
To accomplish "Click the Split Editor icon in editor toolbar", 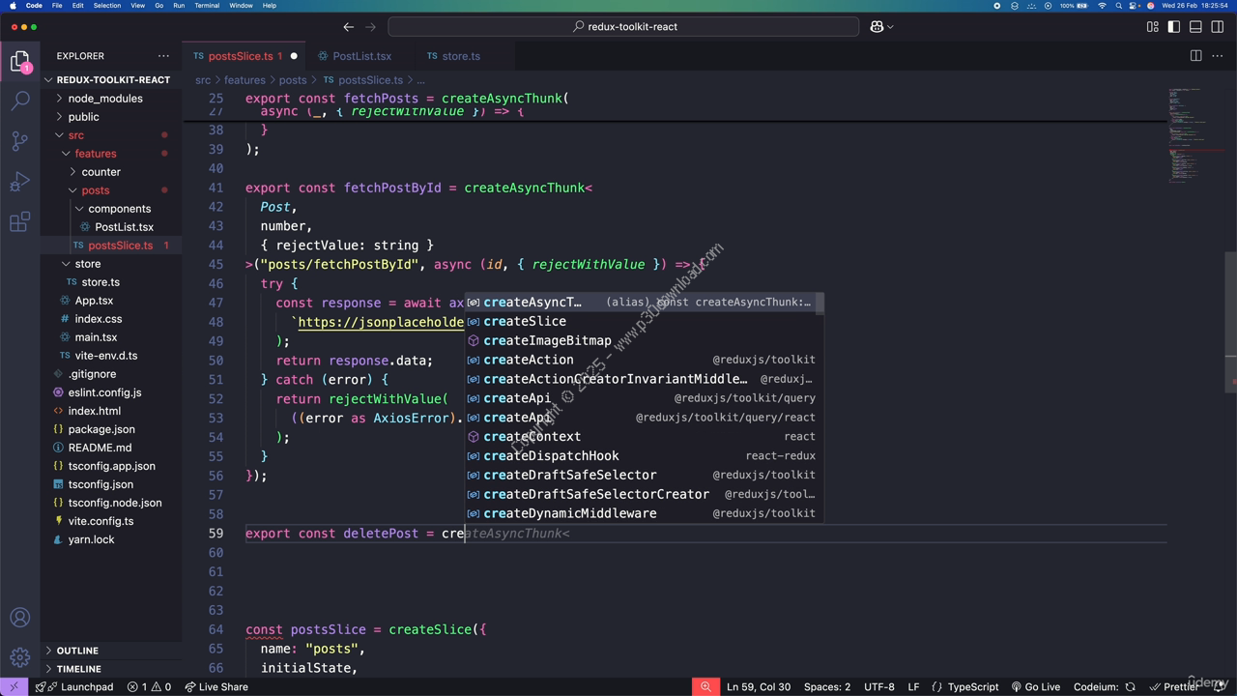I will (1195, 56).
